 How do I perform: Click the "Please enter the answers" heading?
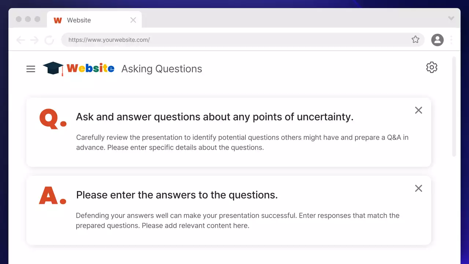pos(177,195)
